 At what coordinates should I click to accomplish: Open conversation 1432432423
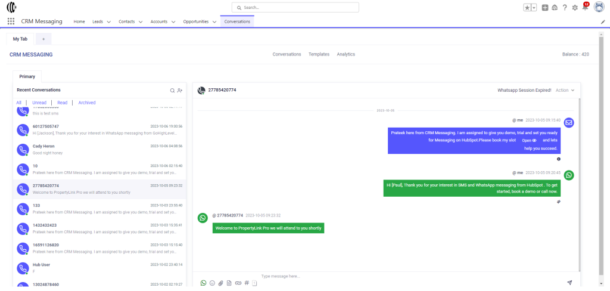point(99,228)
